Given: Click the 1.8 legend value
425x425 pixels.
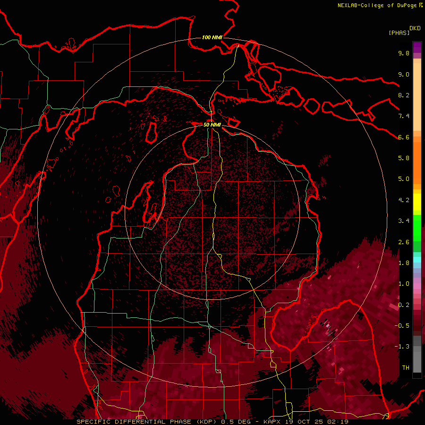Looking at the screenshot, I should click(x=404, y=263).
